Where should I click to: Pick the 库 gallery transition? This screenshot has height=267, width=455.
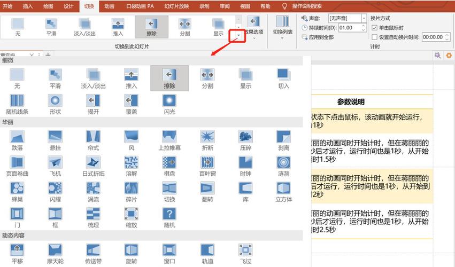[245, 192]
